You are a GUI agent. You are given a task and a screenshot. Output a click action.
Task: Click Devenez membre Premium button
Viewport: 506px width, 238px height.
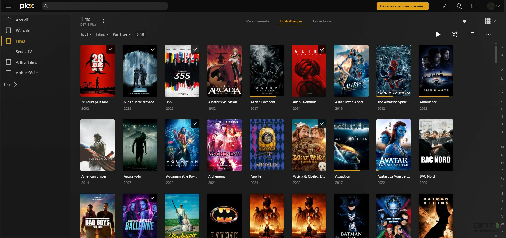pos(403,6)
